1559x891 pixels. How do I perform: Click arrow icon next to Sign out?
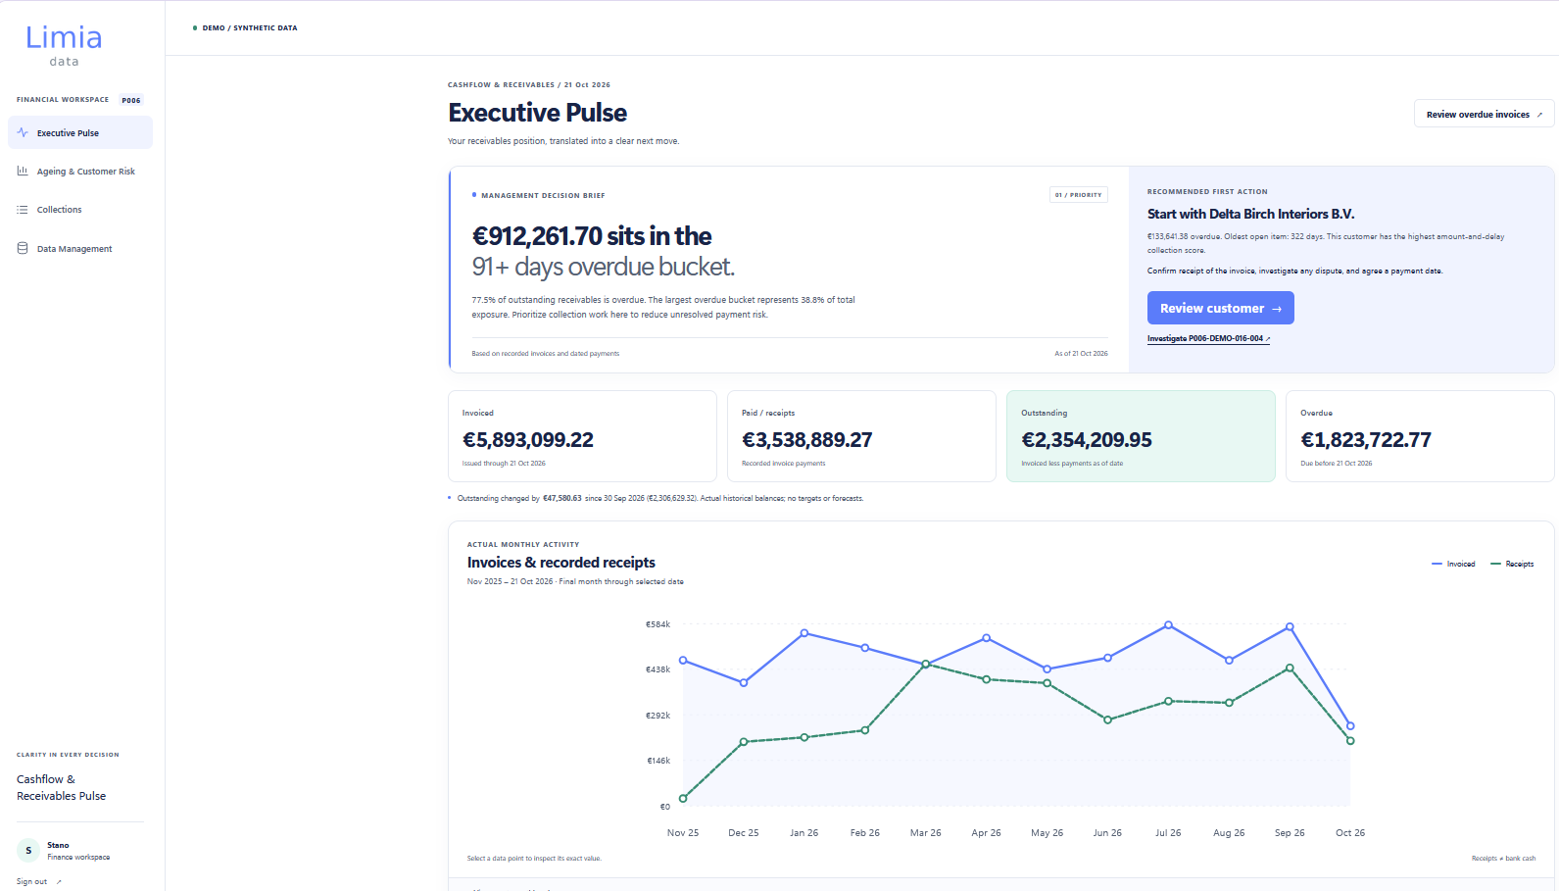pos(59,882)
